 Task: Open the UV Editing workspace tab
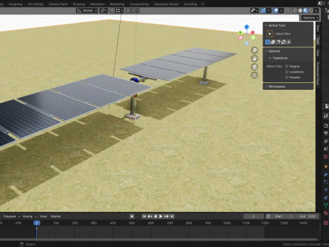[36, 4]
